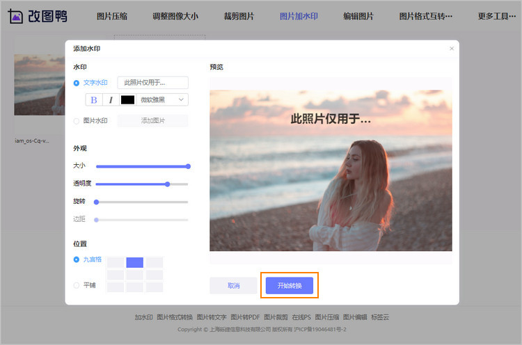Click the 边距 slider handle
The image size is (522, 345).
(x=96, y=220)
